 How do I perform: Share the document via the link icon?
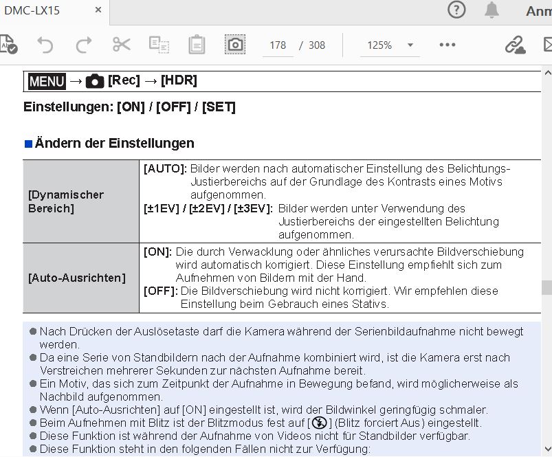pyautogui.click(x=515, y=45)
